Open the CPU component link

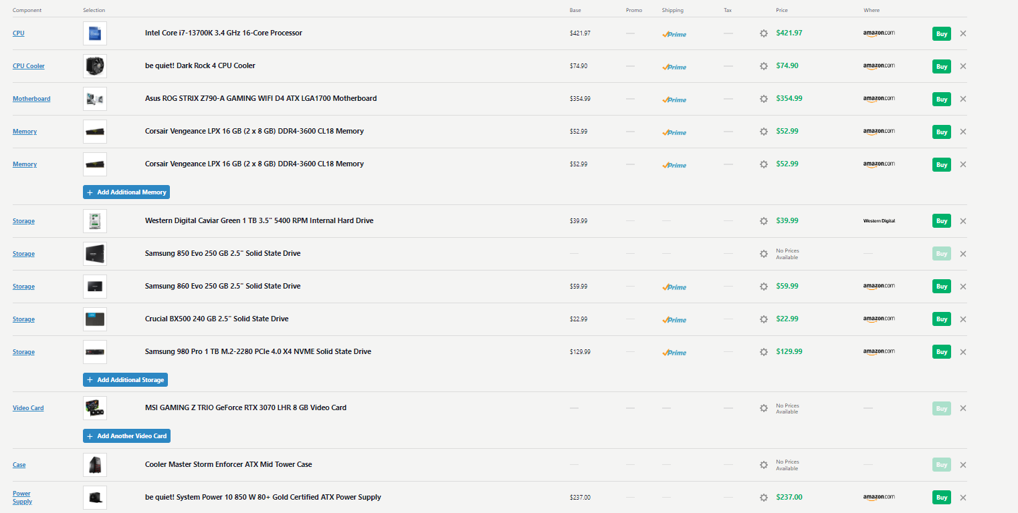pyautogui.click(x=19, y=33)
